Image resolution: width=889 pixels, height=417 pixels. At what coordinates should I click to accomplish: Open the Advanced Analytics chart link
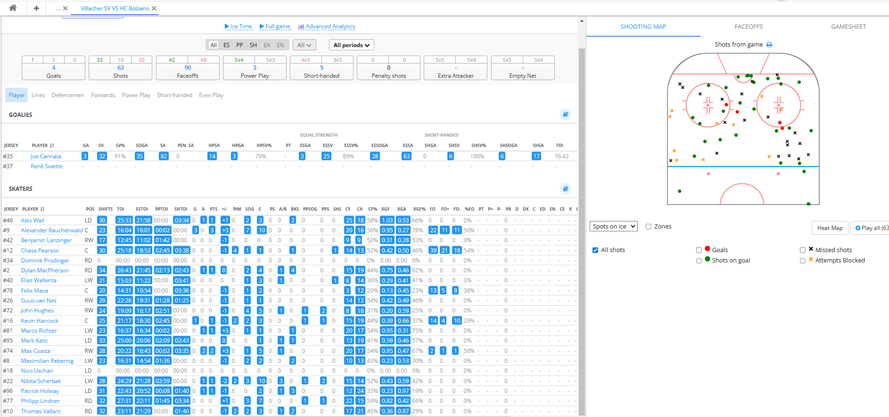point(326,26)
